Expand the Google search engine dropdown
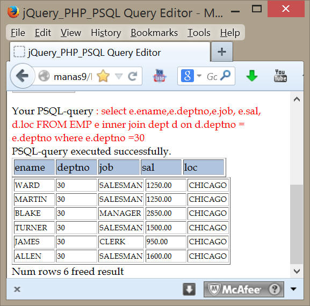 coord(199,76)
